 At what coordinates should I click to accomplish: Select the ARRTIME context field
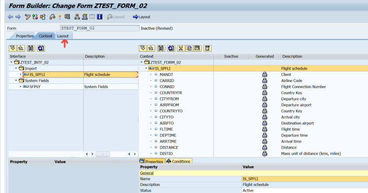[x=168, y=141]
